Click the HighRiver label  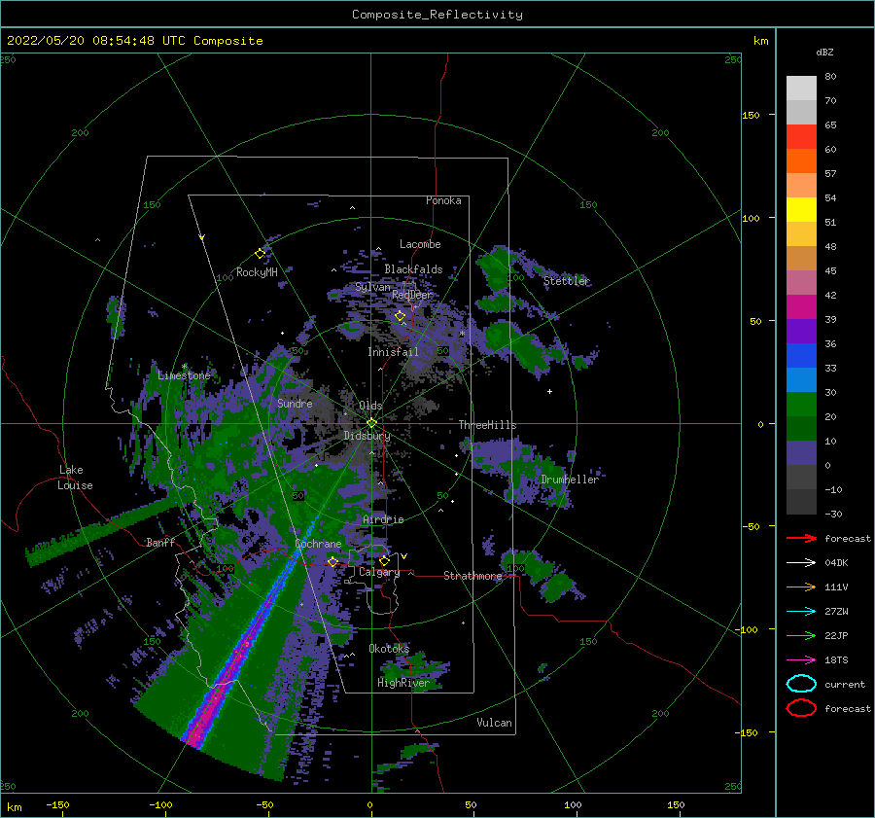[403, 683]
